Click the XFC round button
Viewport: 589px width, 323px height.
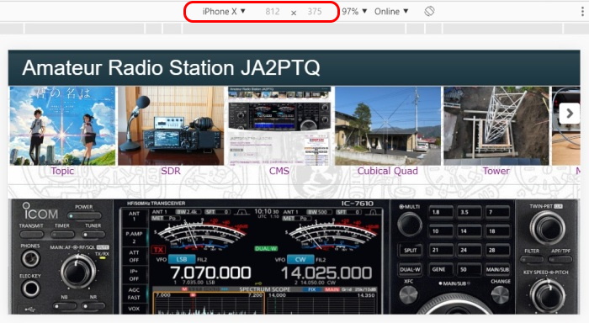click(408, 295)
